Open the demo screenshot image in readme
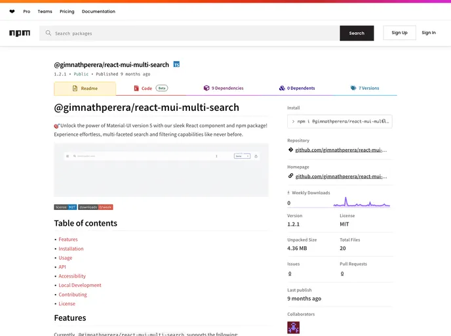The width and height of the screenshot is (451, 336). point(161,170)
